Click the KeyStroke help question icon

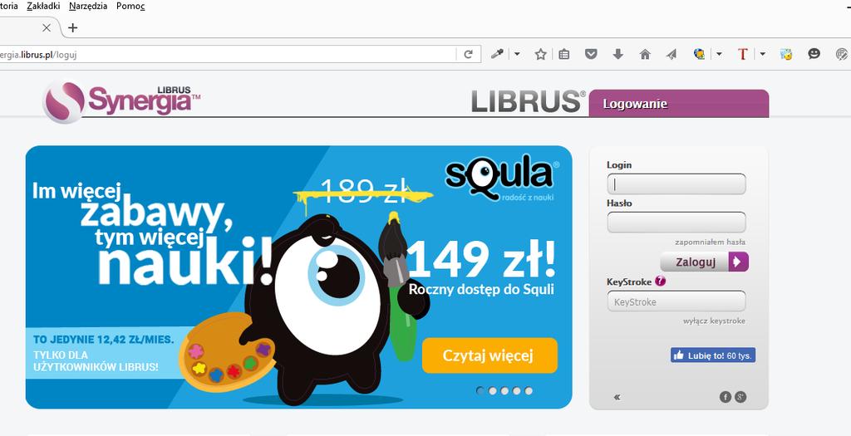pyautogui.click(x=660, y=282)
